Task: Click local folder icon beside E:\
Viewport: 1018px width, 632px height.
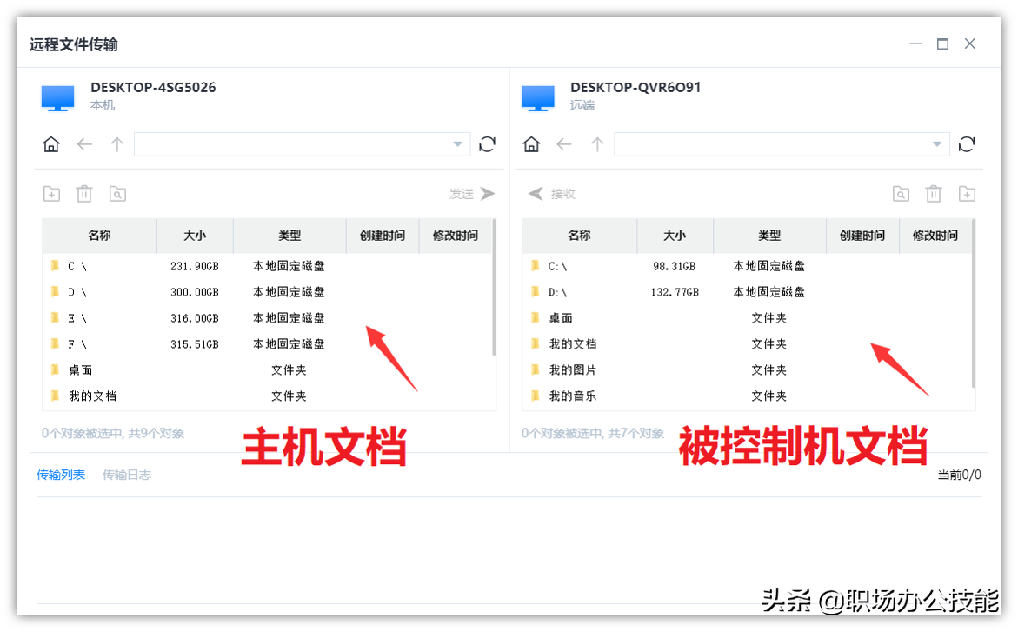Action: click(x=55, y=317)
